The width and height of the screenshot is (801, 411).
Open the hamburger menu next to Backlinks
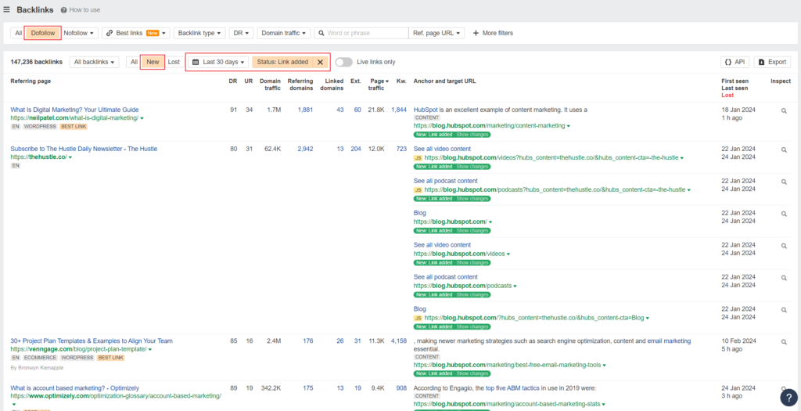coord(6,9)
